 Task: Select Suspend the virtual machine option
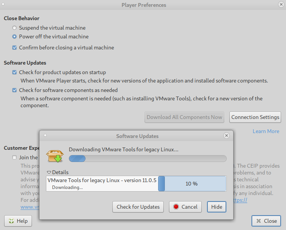pos(14,28)
